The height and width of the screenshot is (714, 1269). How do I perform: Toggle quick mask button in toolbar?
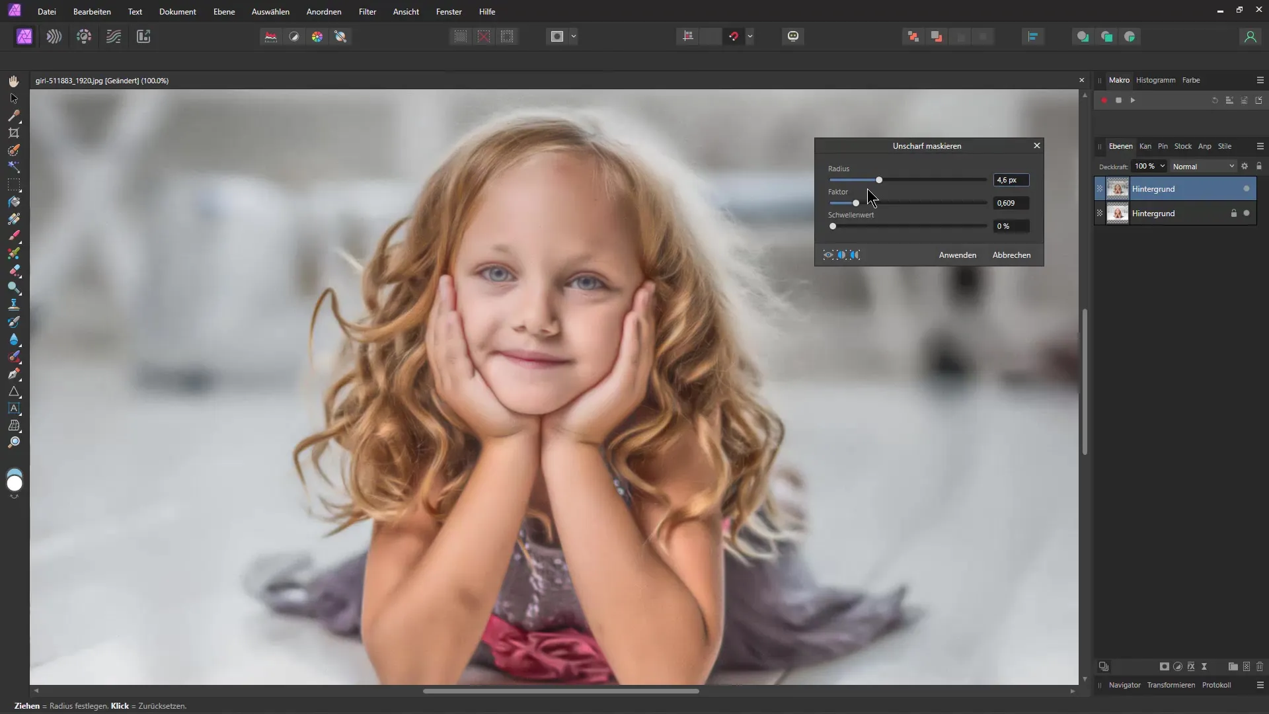(557, 37)
